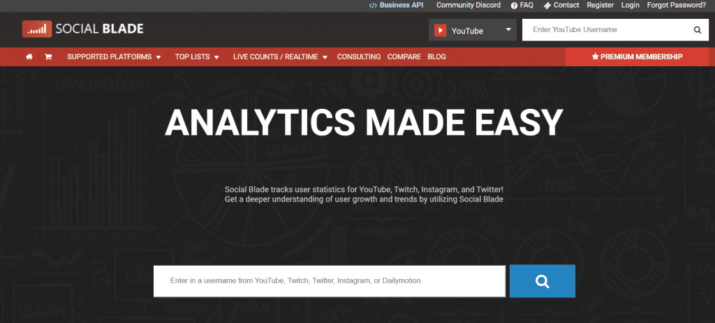The image size is (715, 323).
Task: Click the Login link
Action: tap(631, 6)
